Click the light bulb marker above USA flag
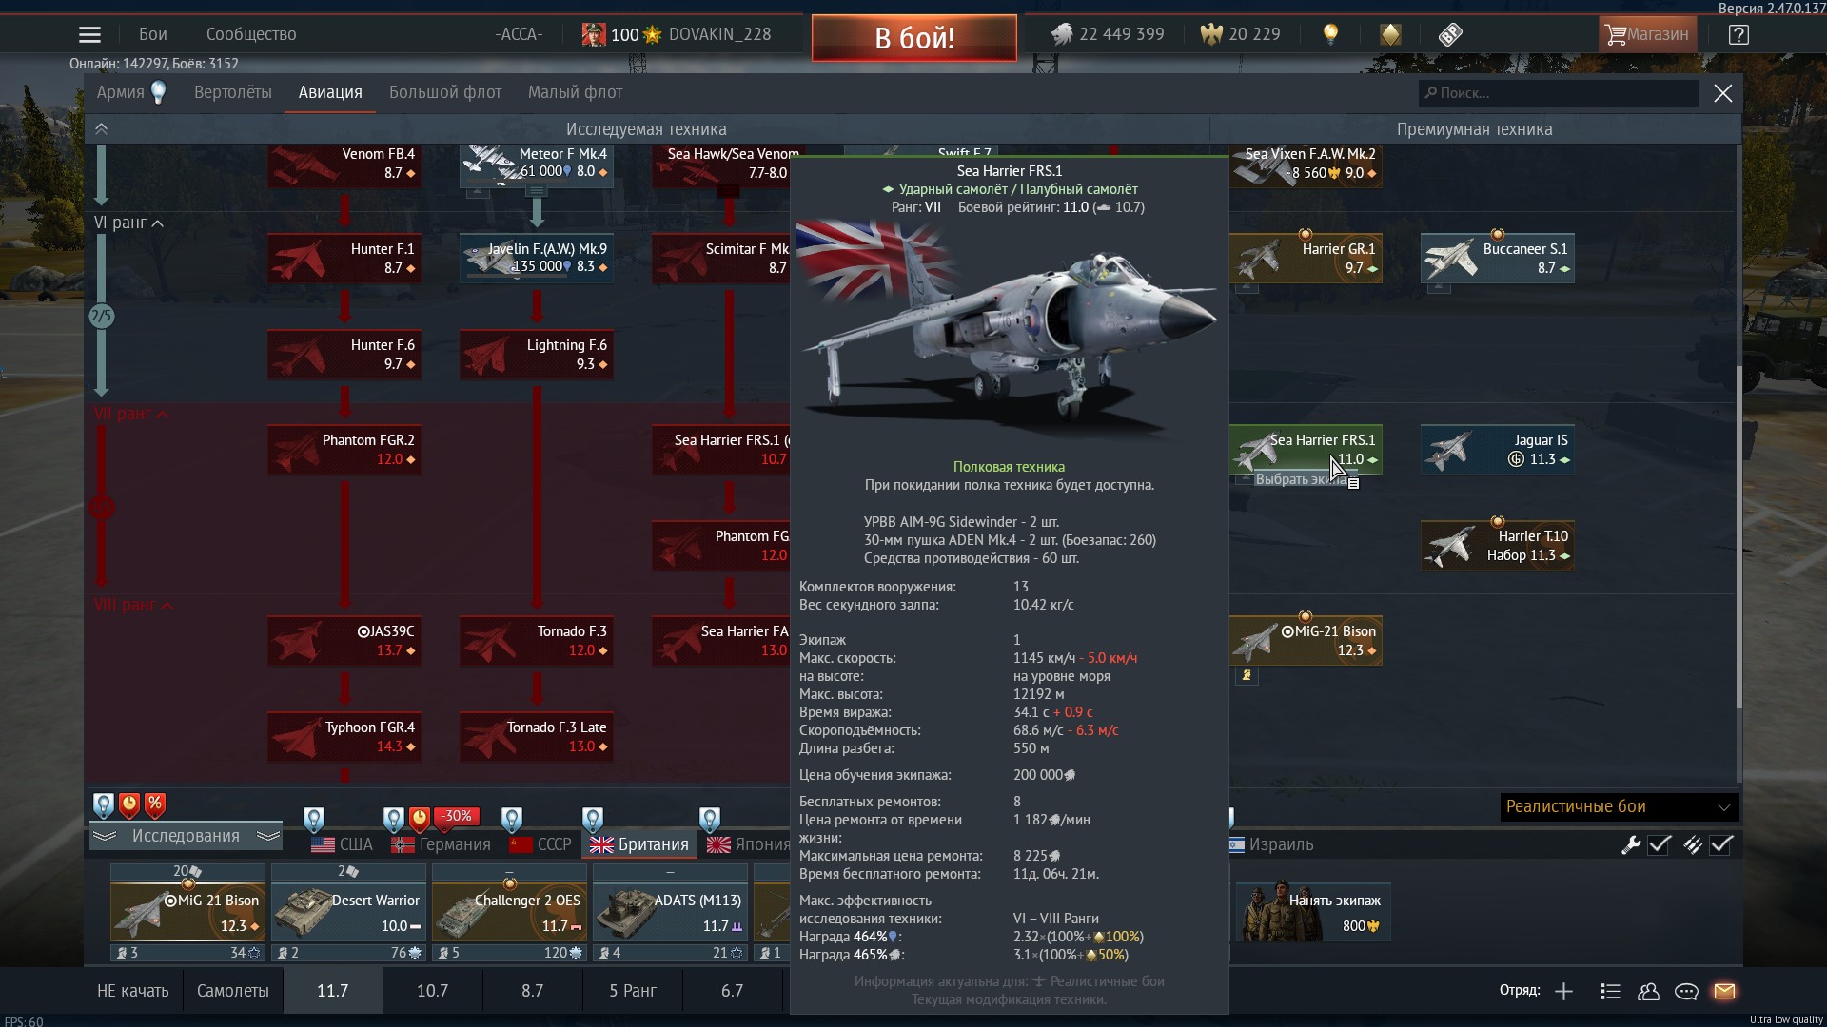 click(314, 819)
